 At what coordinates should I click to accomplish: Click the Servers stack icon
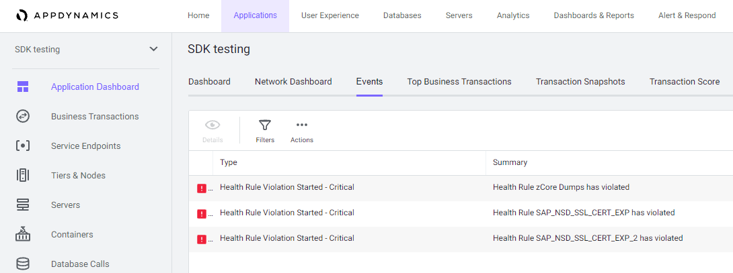click(x=23, y=205)
